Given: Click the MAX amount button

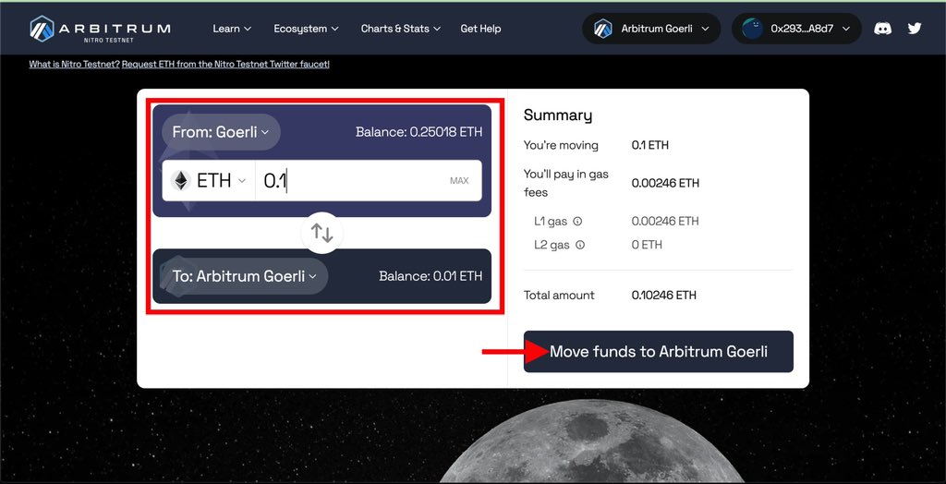Looking at the screenshot, I should pyautogui.click(x=459, y=180).
